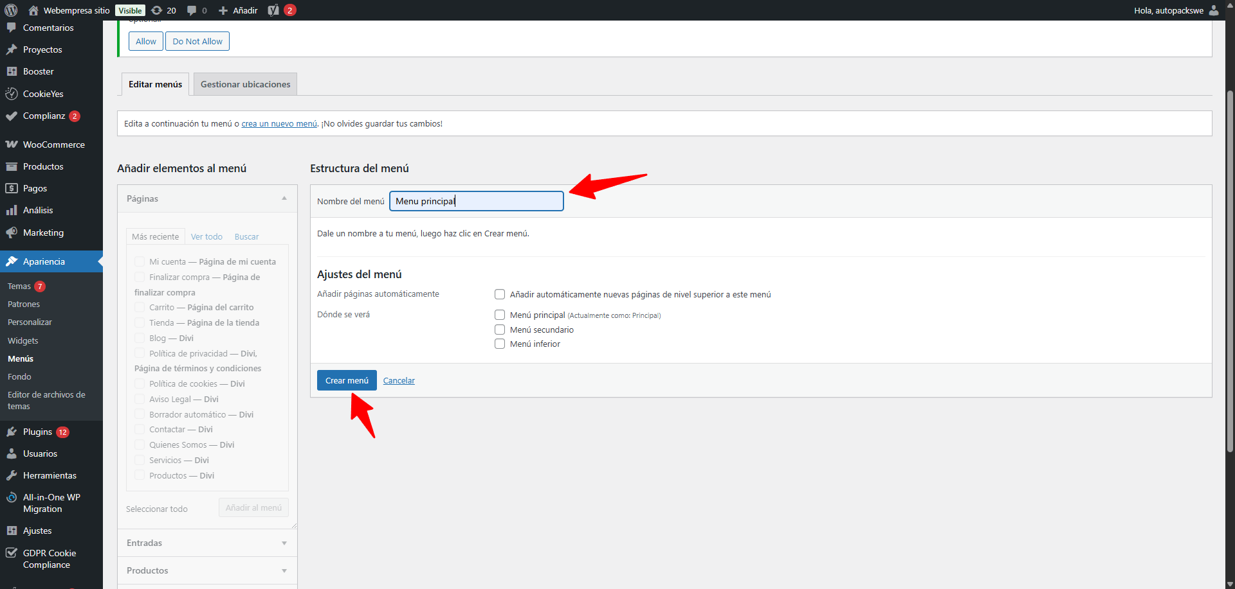Tick the Blog — Divi page checkbox
Image resolution: width=1235 pixels, height=589 pixels.
coord(140,338)
